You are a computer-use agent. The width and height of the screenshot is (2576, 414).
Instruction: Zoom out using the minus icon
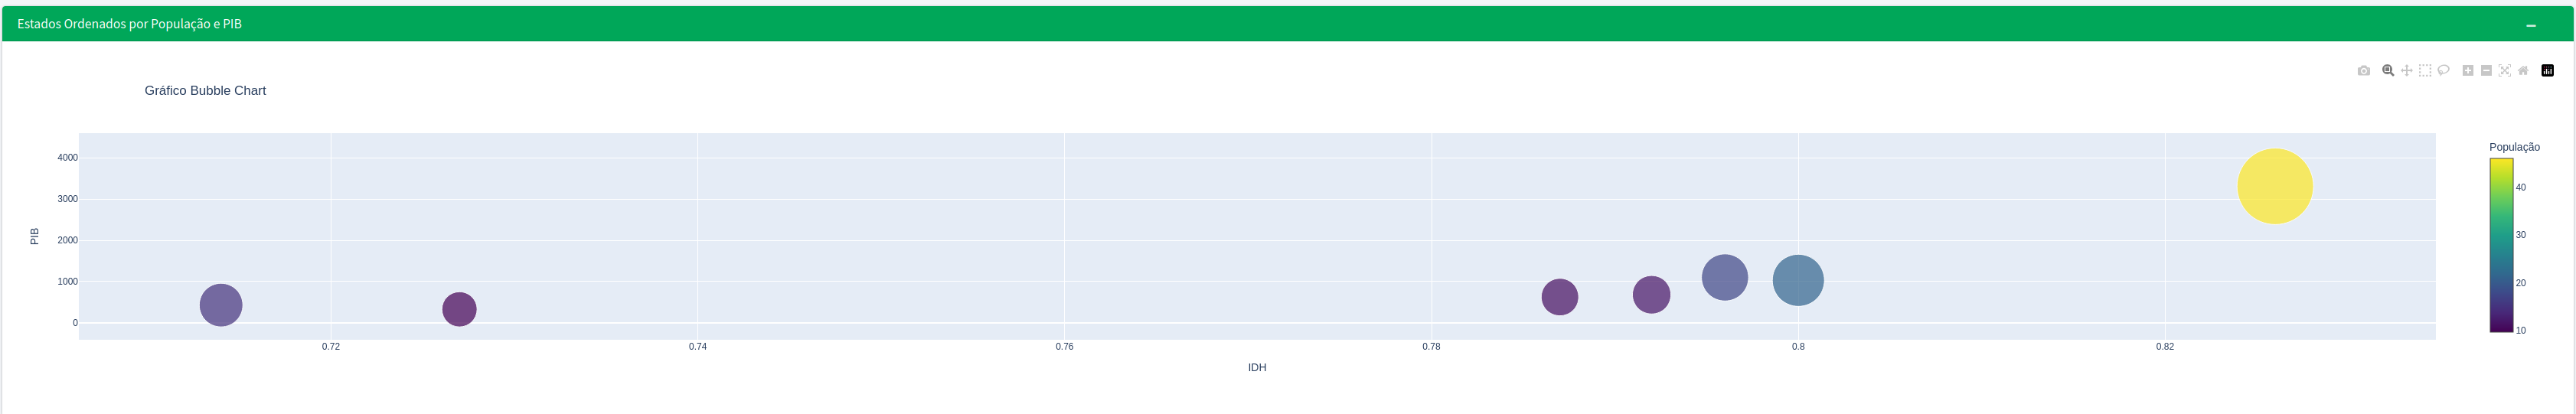2486,71
